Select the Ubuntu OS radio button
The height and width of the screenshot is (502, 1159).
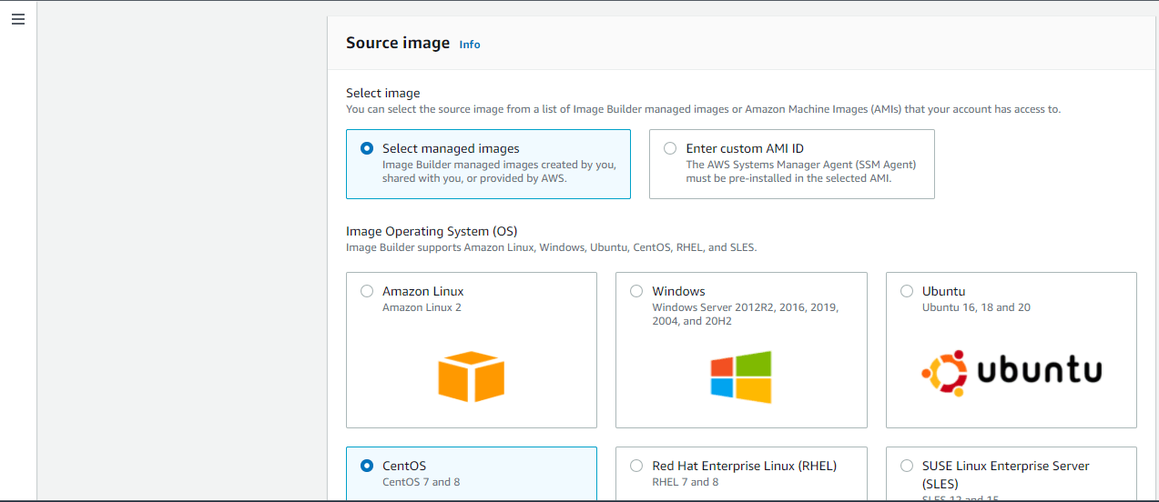907,291
